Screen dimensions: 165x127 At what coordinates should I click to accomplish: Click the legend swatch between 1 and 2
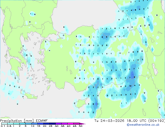tap(16, 124)
